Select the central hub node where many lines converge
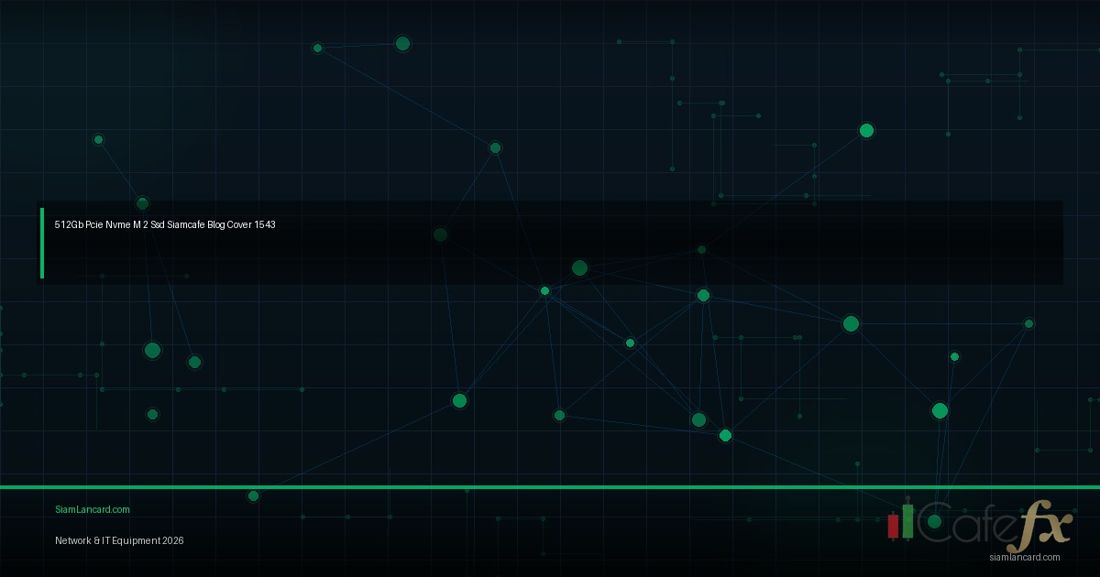Screen dimensions: 1100x577 click(544, 290)
